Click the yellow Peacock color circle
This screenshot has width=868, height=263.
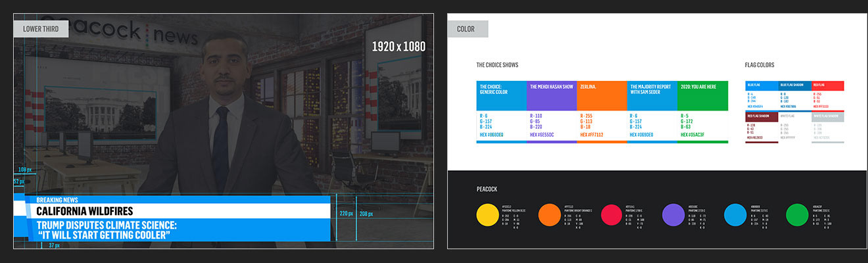click(487, 215)
